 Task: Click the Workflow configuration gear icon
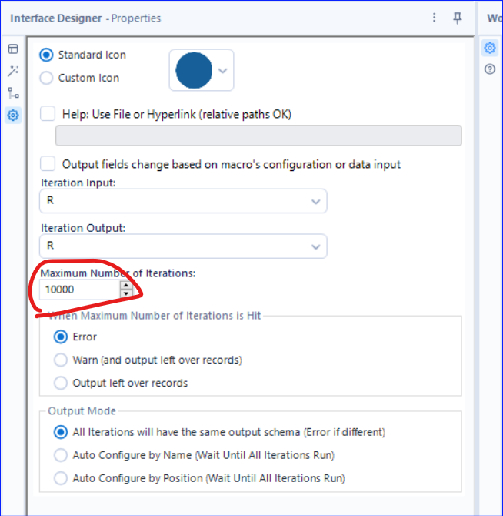coord(490,48)
